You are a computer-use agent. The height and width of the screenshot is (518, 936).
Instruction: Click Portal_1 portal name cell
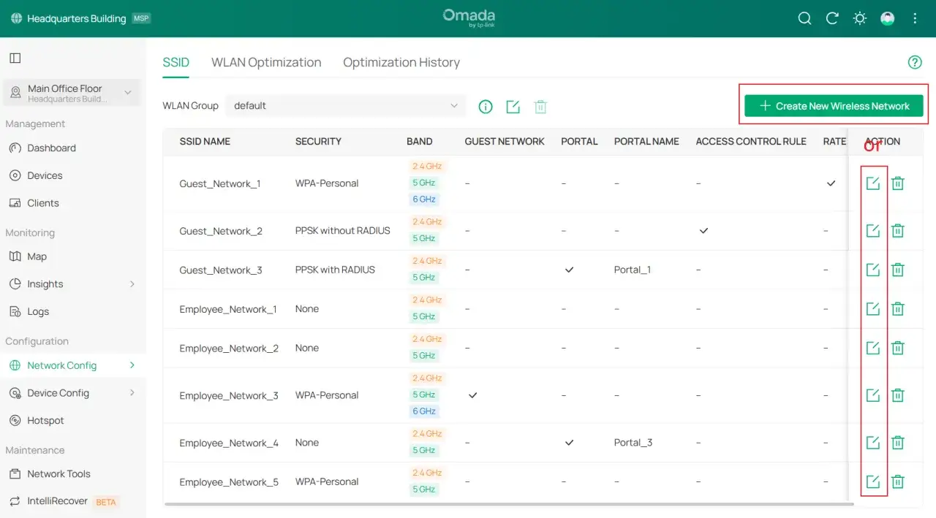point(633,270)
